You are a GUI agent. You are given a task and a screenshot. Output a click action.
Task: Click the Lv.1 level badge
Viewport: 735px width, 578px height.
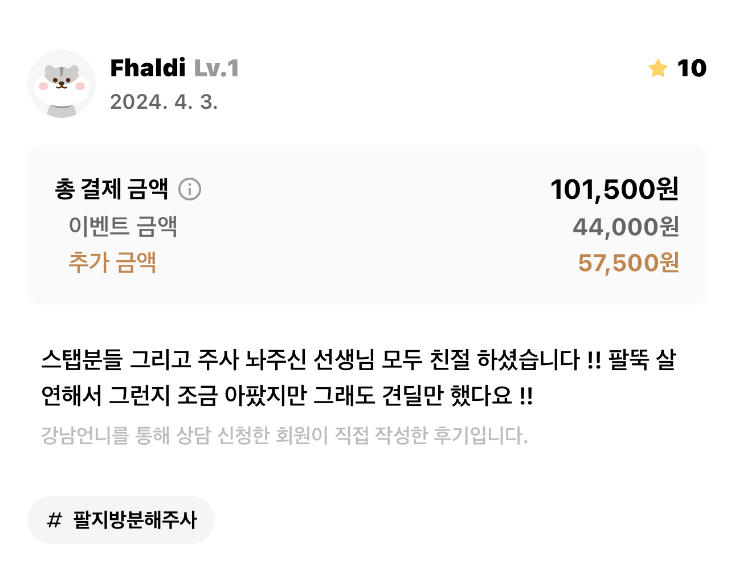[x=217, y=68]
